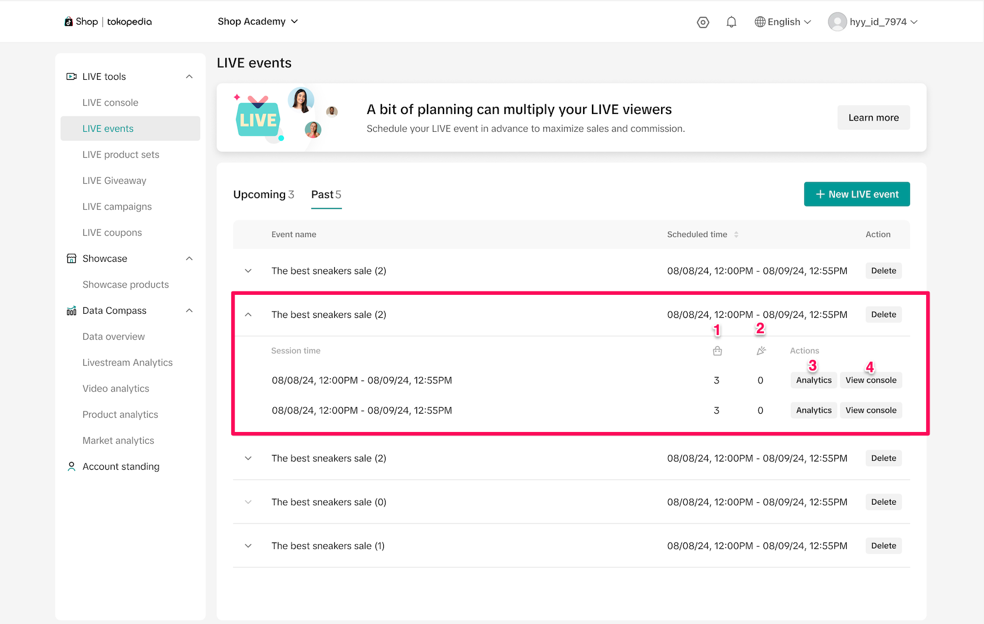Open LIVE product sets in sidebar
Viewport: 984px width, 624px height.
tap(121, 155)
